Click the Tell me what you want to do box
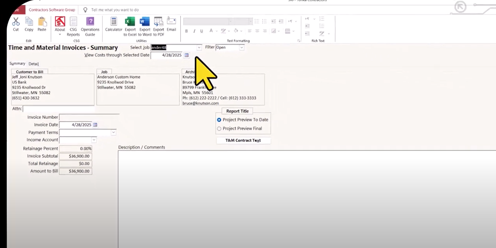 point(114,10)
